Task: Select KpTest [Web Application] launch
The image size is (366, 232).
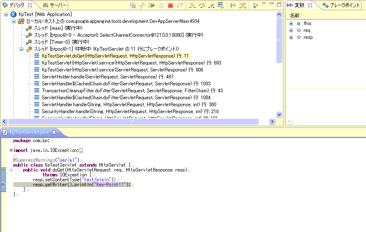Action: click(x=45, y=14)
